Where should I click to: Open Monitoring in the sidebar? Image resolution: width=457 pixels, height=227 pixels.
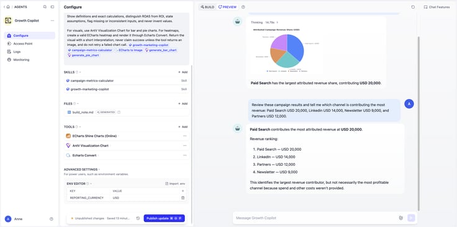29,60
